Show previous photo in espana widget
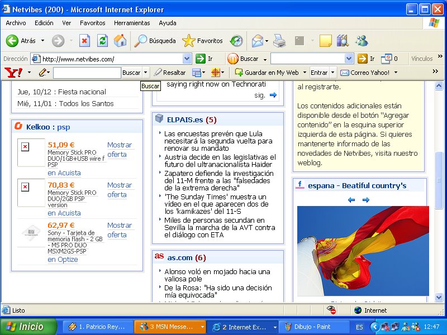Screen dimensions: 447x335 [x=351, y=200]
